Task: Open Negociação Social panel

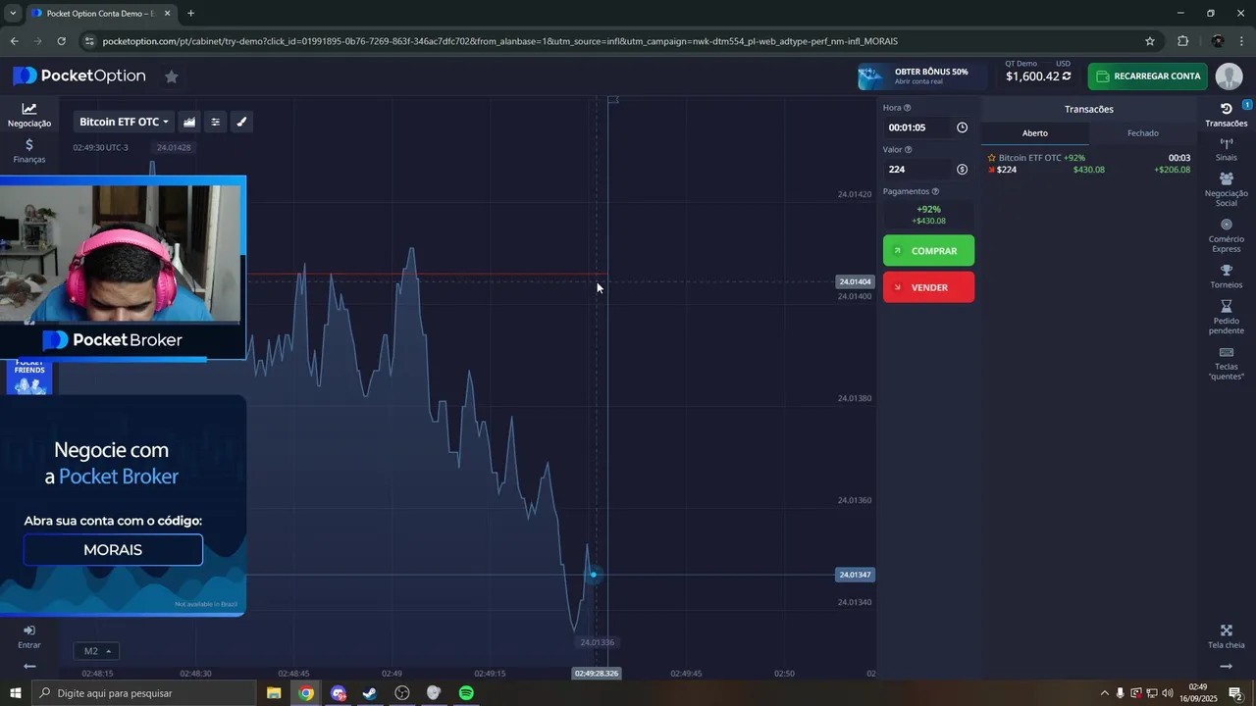Action: pos(1227,189)
